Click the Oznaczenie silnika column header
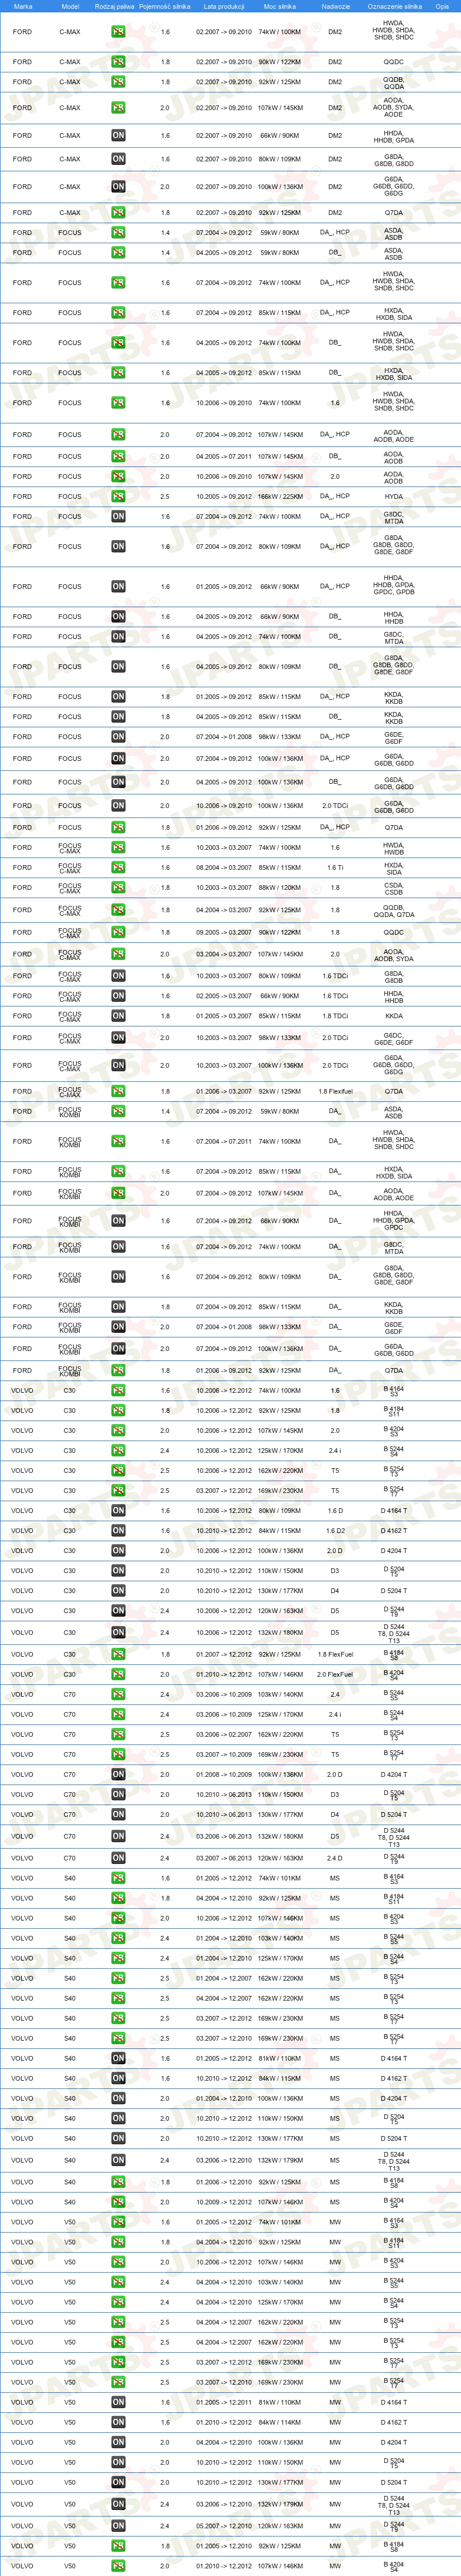Image resolution: width=461 pixels, height=2576 pixels. tap(394, 6)
